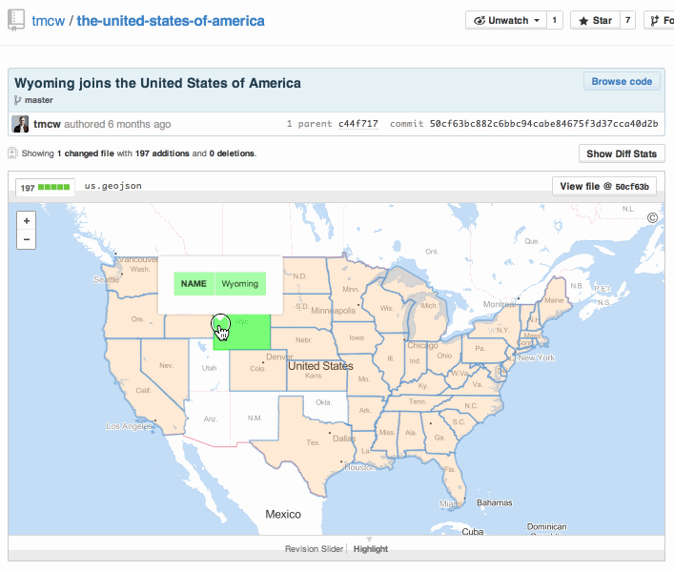Click the map copyright attribution icon

click(652, 217)
